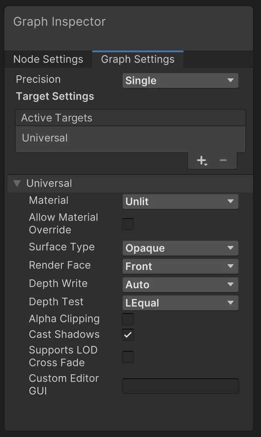Click the plus icon to add target

click(x=201, y=161)
